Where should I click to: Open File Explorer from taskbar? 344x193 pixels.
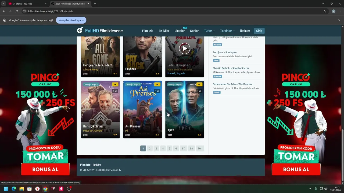(x=21, y=189)
